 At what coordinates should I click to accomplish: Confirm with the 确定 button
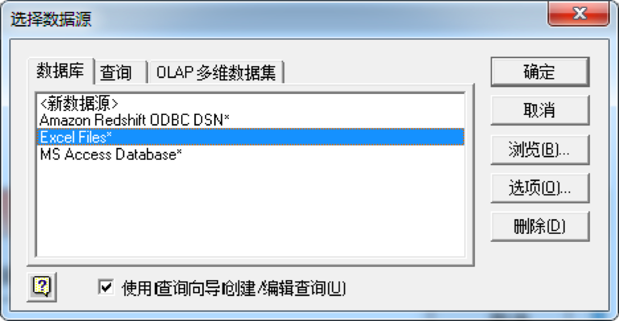540,72
